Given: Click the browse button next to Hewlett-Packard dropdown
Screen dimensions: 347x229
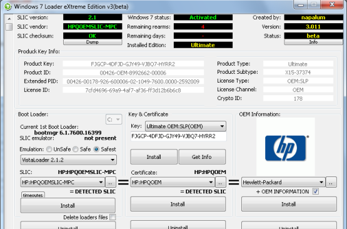Looking at the screenshot, I should click(331, 182).
